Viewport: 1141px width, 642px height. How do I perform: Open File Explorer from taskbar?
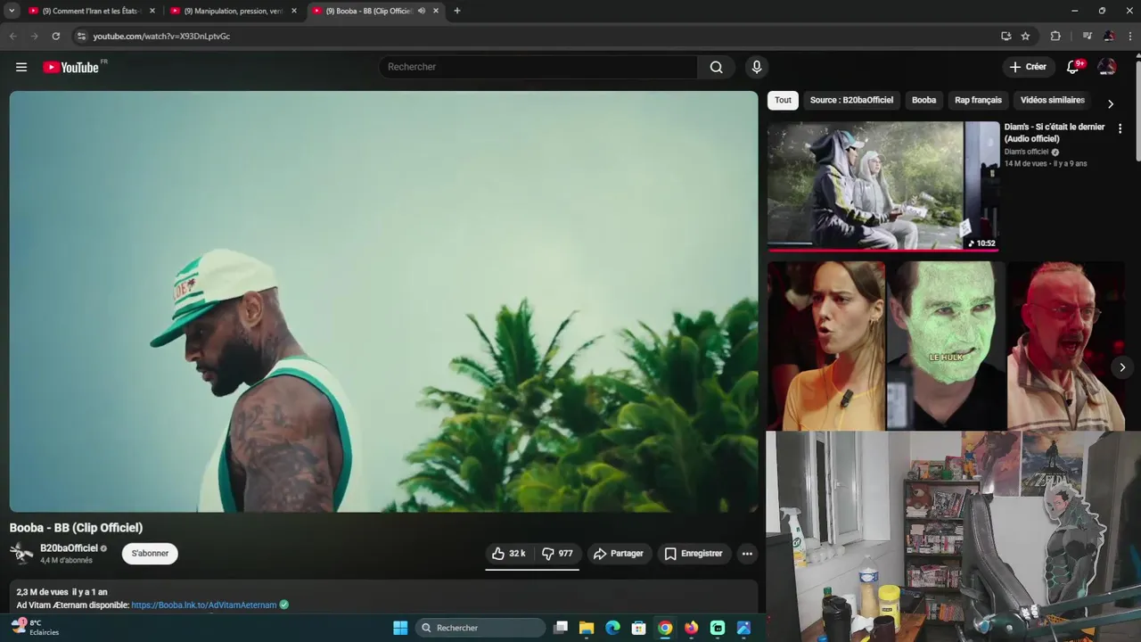pos(587,628)
